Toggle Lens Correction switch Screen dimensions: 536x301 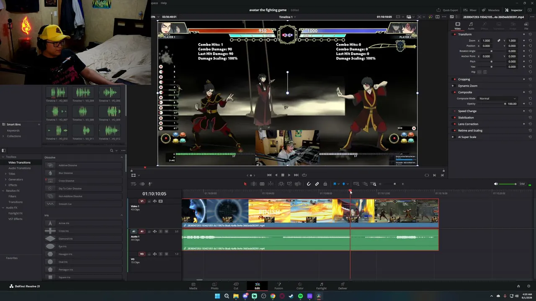(x=455, y=124)
